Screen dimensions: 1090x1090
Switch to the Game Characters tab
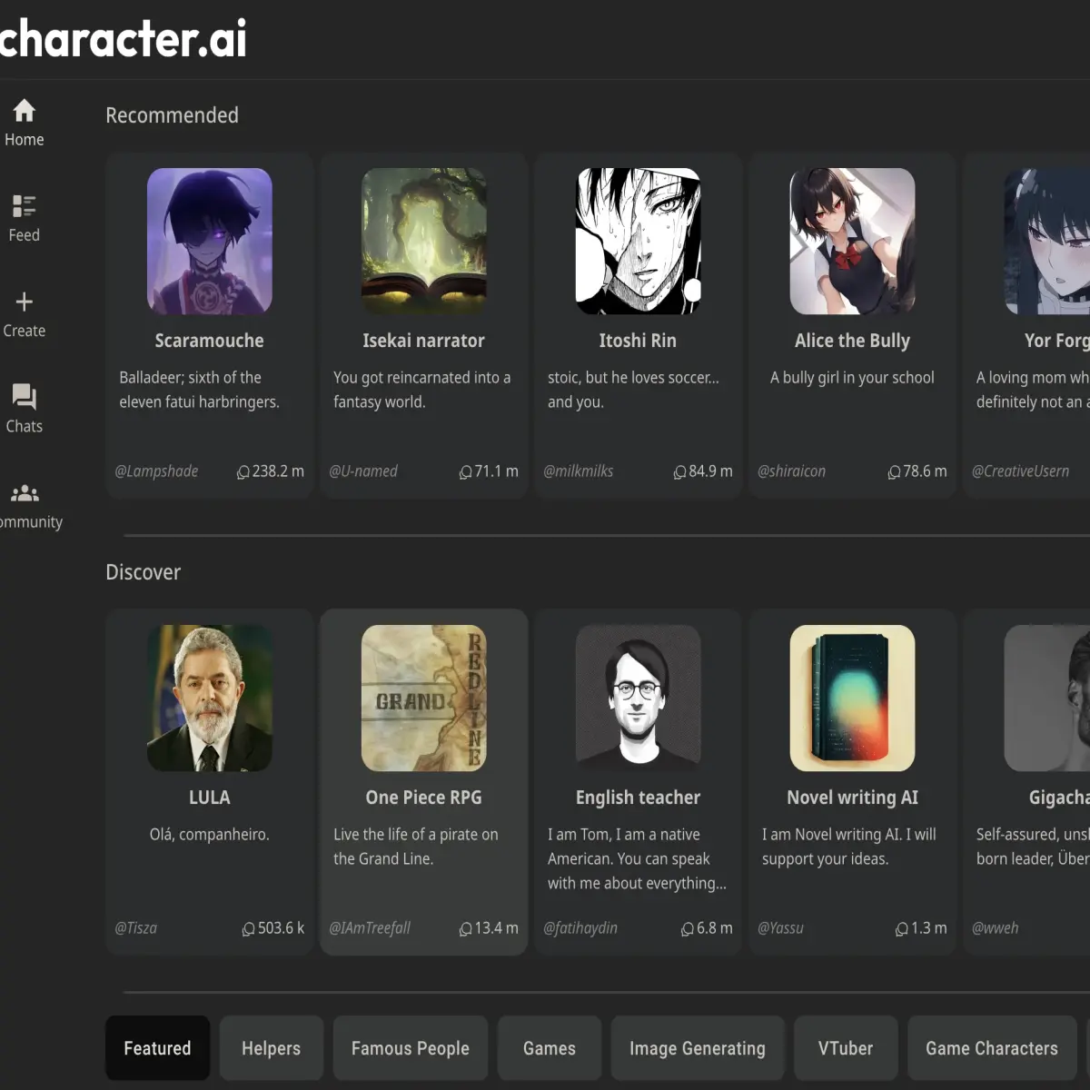(992, 1048)
